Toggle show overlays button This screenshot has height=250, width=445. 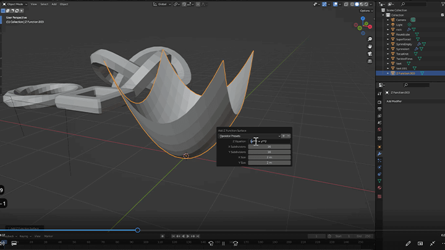335,4
